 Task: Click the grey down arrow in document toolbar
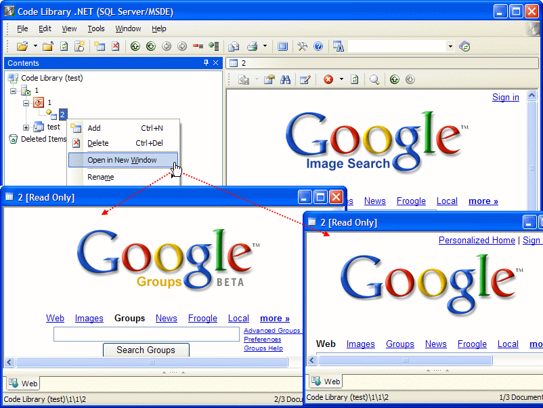[x=410, y=80]
